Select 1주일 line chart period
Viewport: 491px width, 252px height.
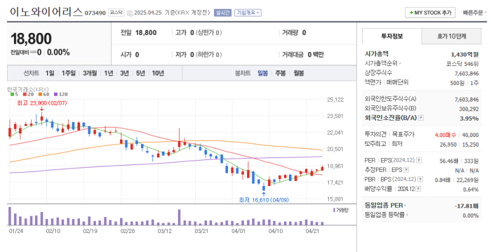pyautogui.click(x=69, y=73)
